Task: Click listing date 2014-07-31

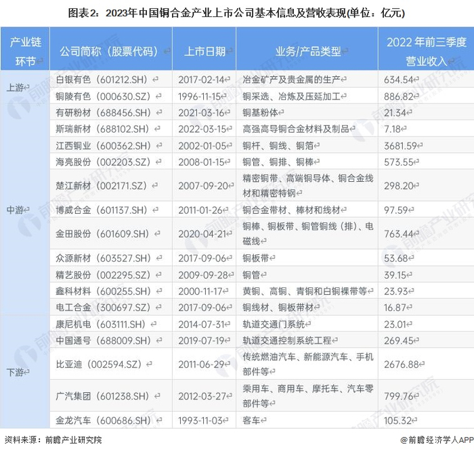Action: click(x=201, y=325)
